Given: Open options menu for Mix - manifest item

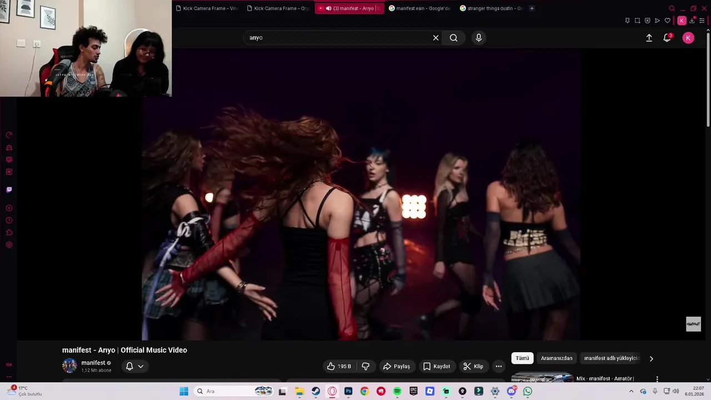Looking at the screenshot, I should [657, 379].
